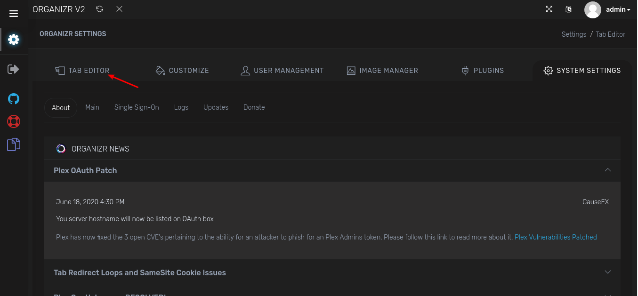Click the Settings breadcrumb link
638x296 pixels.
click(x=573, y=34)
